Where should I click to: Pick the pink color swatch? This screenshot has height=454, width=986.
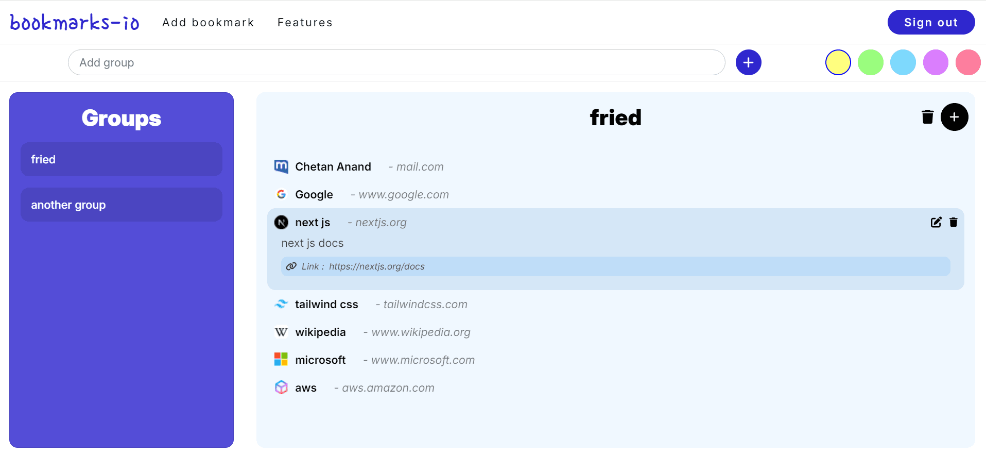(967, 62)
